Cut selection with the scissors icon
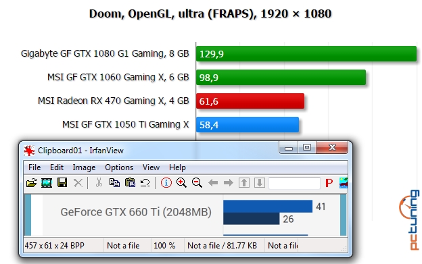 (99, 182)
